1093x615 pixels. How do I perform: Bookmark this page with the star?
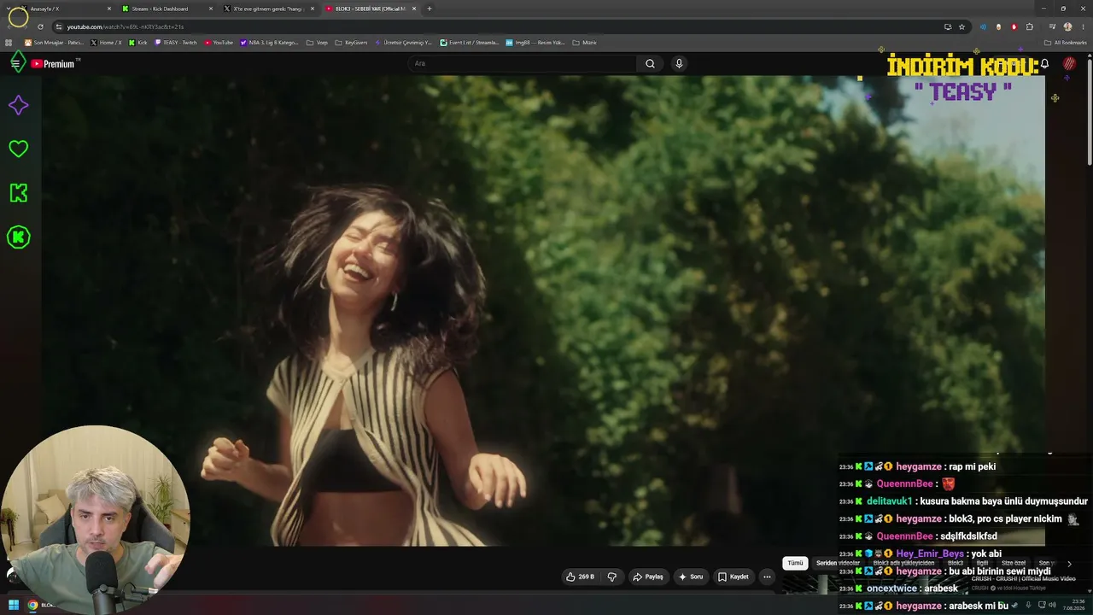[x=961, y=26]
